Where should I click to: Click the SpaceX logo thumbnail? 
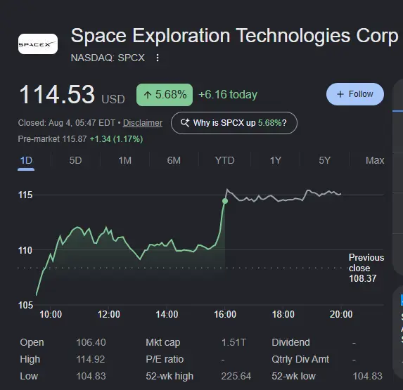click(x=38, y=44)
